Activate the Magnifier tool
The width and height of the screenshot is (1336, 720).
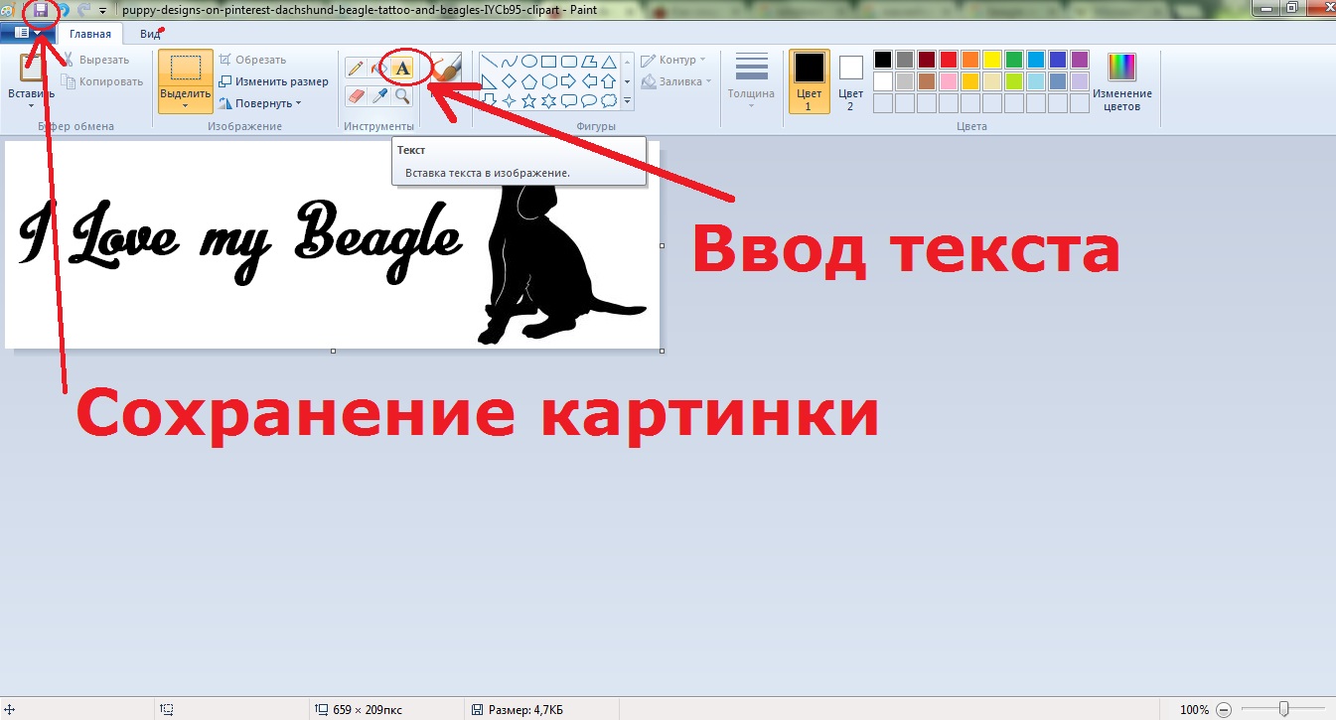click(402, 96)
